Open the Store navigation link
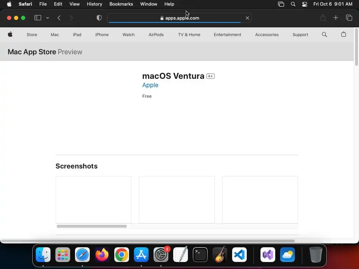This screenshot has height=269, width=359. click(32, 35)
